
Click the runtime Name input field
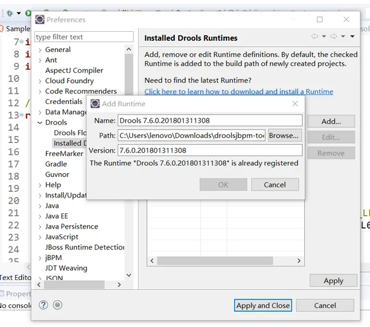click(210, 121)
